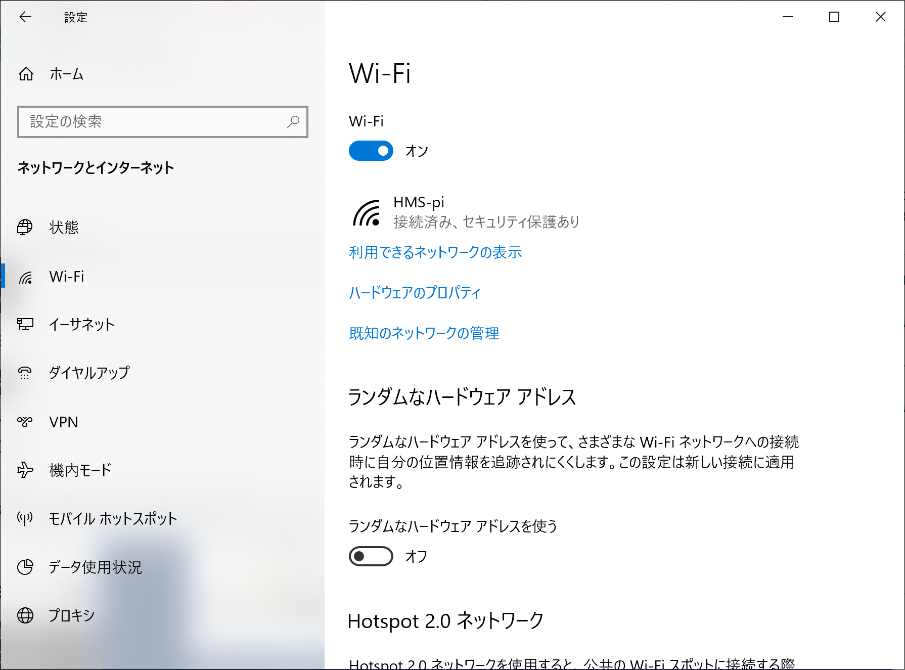Toggle Wi-Fi from オン to off
The width and height of the screenshot is (905, 670).
point(371,150)
